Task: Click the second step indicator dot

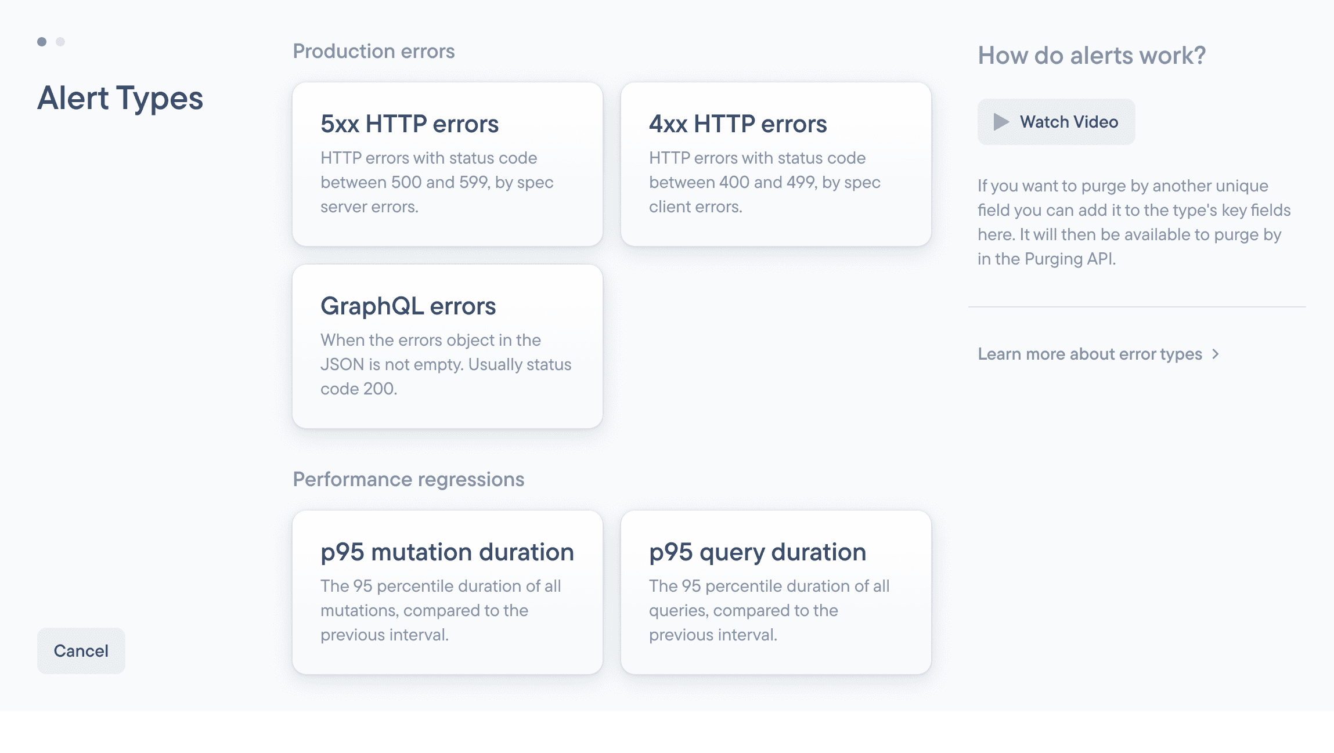Action: (60, 41)
